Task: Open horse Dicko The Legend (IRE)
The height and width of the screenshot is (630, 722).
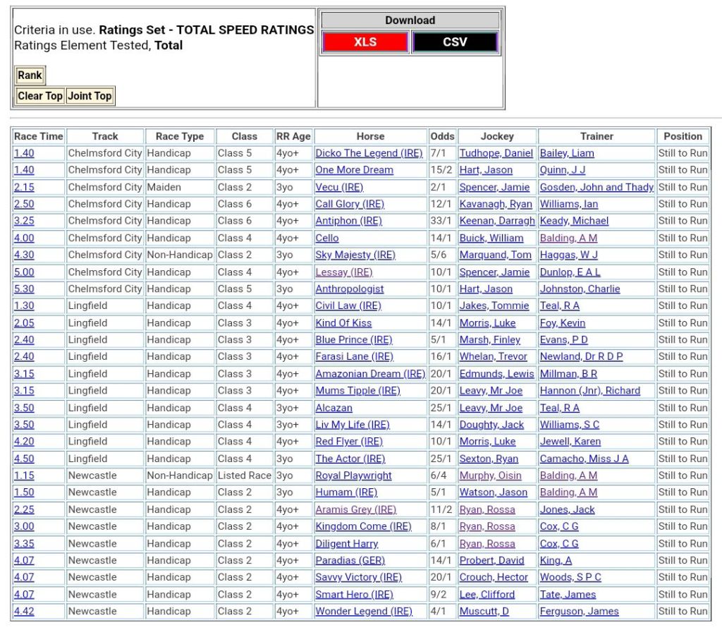Action: pos(369,153)
